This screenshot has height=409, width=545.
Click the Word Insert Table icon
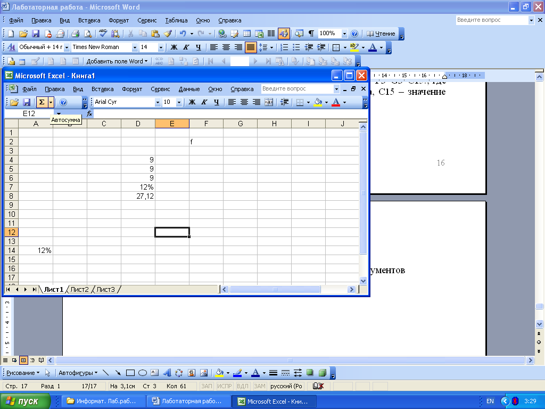(247, 34)
